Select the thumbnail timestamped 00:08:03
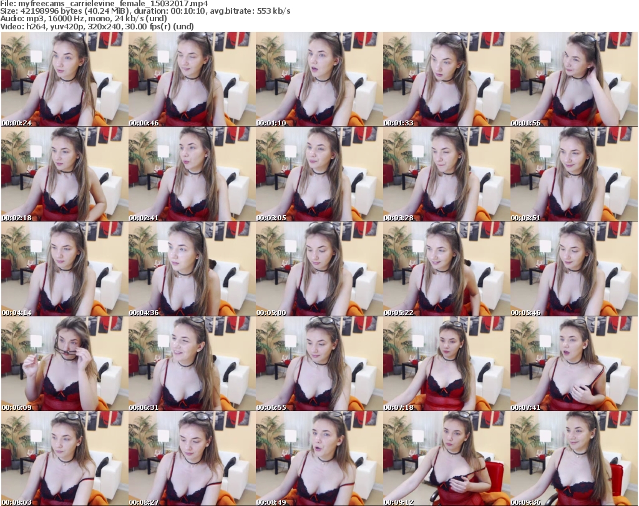The width and height of the screenshot is (639, 506). coord(64,459)
